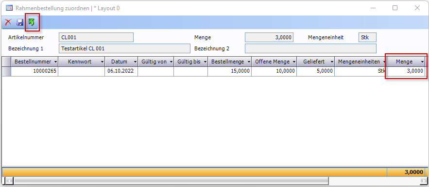
Task: Select the row header of order 10000265
Action: tap(7, 71)
